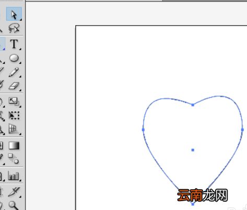Click the heart's center point marker
Screen dimensions: 247x210
coord(193,150)
